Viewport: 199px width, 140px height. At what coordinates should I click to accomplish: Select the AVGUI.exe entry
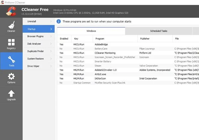[128, 74]
